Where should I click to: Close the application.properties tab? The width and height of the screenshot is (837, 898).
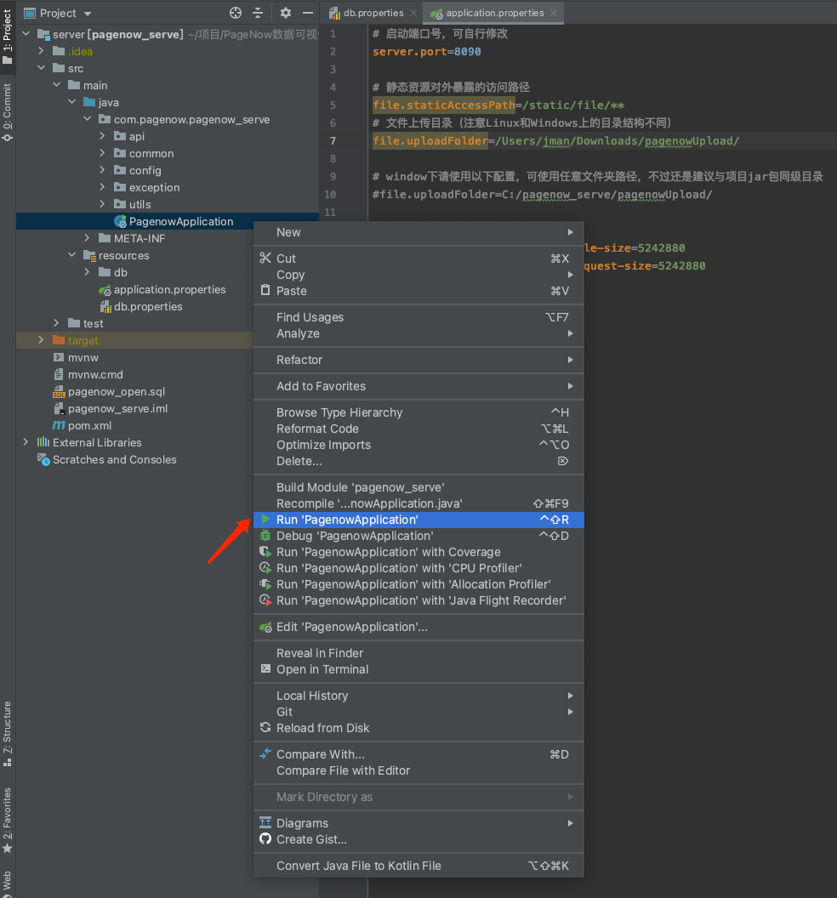(554, 13)
